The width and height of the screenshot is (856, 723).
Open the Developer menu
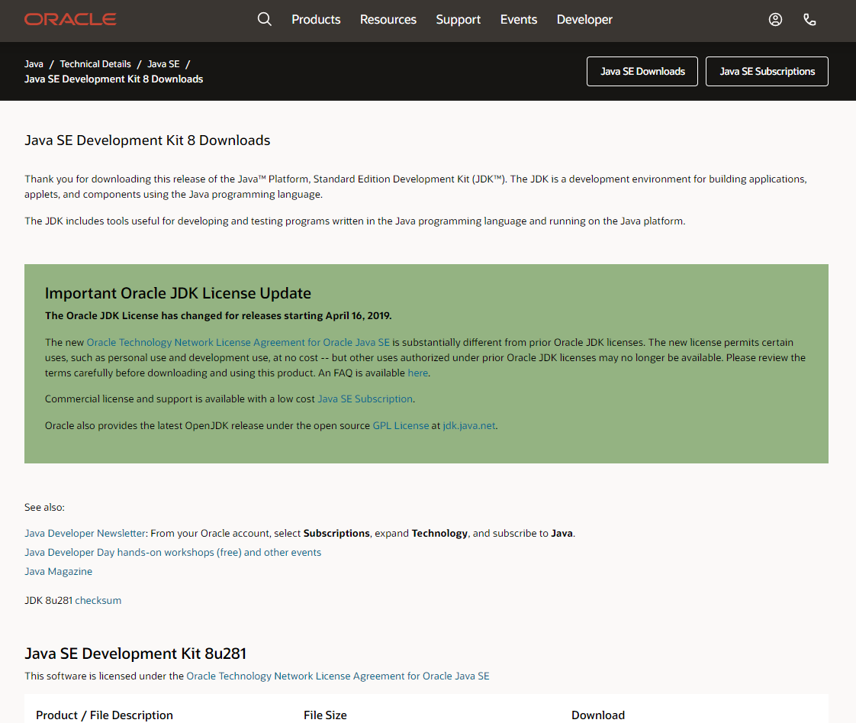click(584, 20)
